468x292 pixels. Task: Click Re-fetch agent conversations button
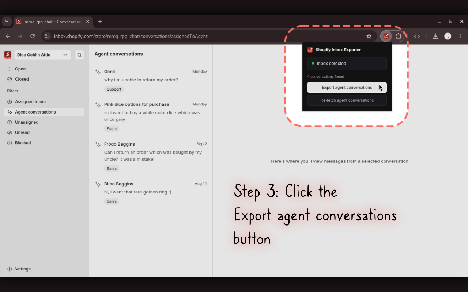coord(347,100)
